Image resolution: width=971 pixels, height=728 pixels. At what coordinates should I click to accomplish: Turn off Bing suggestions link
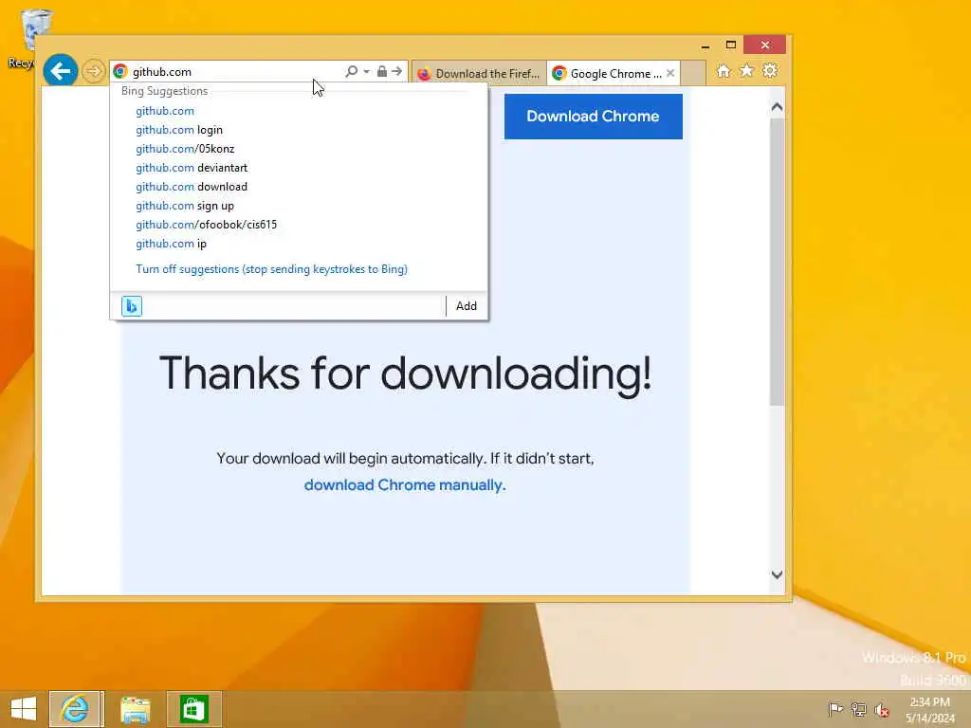pyautogui.click(x=271, y=269)
